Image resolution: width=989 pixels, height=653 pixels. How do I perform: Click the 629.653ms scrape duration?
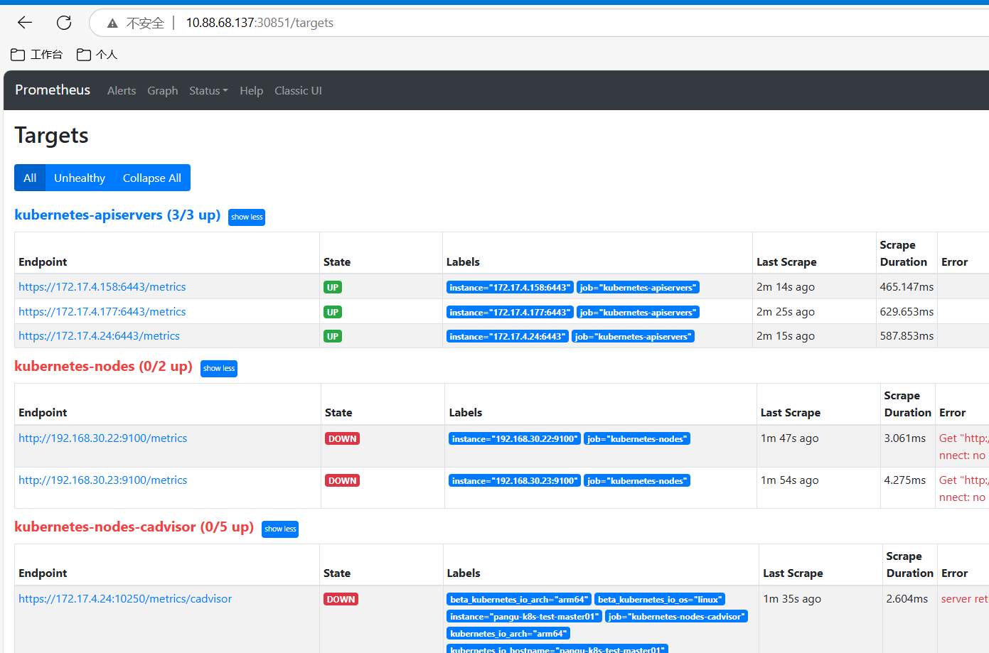(x=907, y=312)
